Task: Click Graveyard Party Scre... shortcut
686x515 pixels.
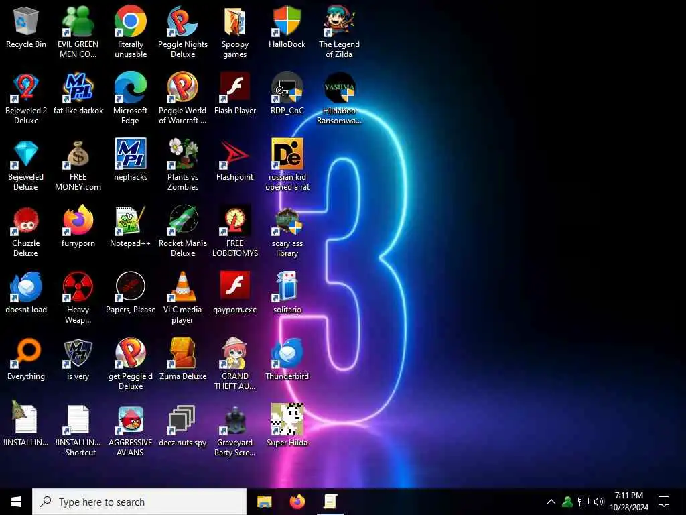Action: [x=235, y=420]
